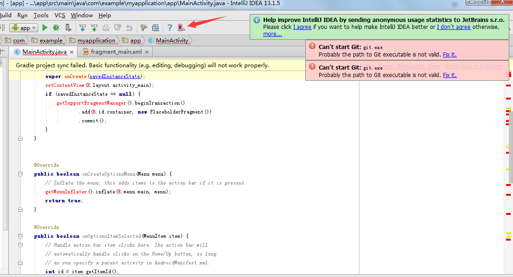Screen dimensions: 513x277
Task: Click the 'I agree' link
Action: 302,27
